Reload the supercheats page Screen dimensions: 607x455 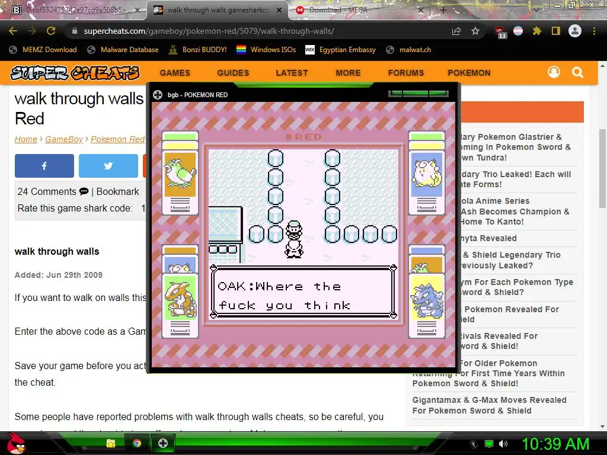51,31
